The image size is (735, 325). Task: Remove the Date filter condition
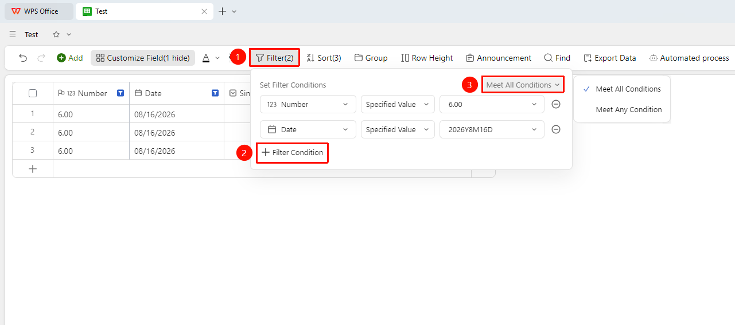click(x=556, y=129)
